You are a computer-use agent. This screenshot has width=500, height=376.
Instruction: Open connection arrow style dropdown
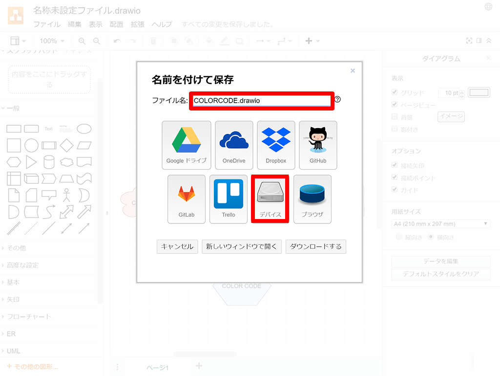click(263, 41)
